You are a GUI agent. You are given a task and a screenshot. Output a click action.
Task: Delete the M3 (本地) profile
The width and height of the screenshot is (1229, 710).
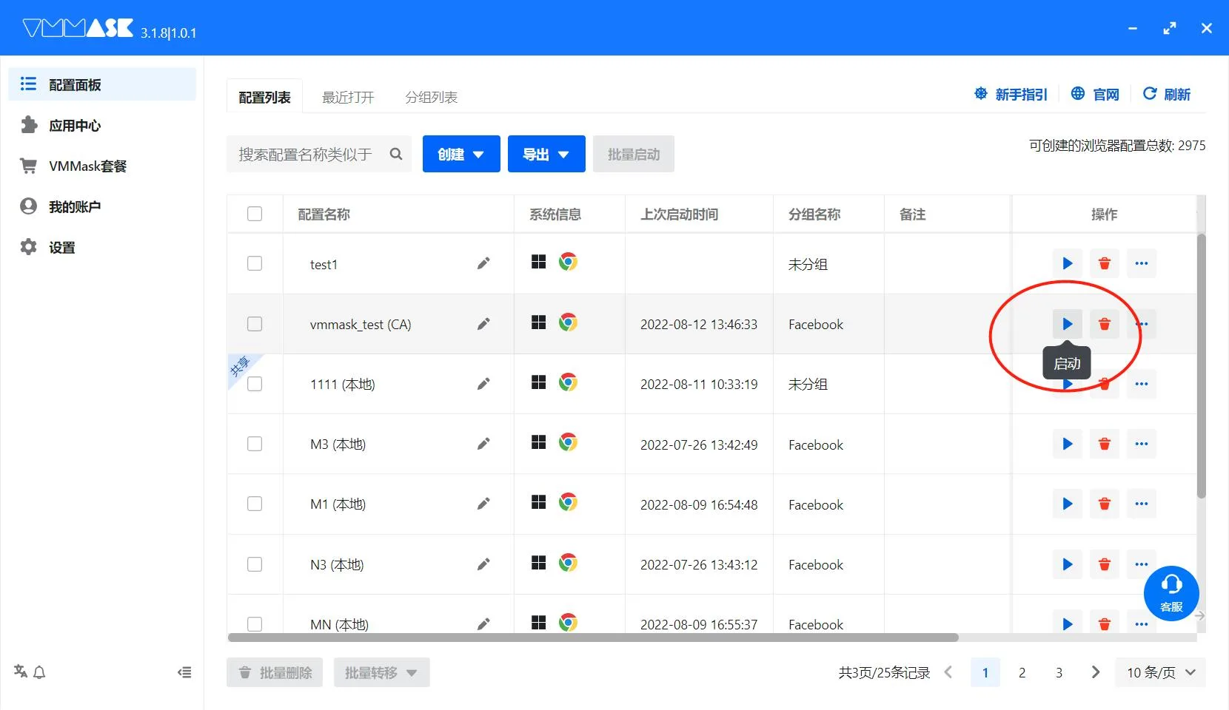pos(1104,444)
